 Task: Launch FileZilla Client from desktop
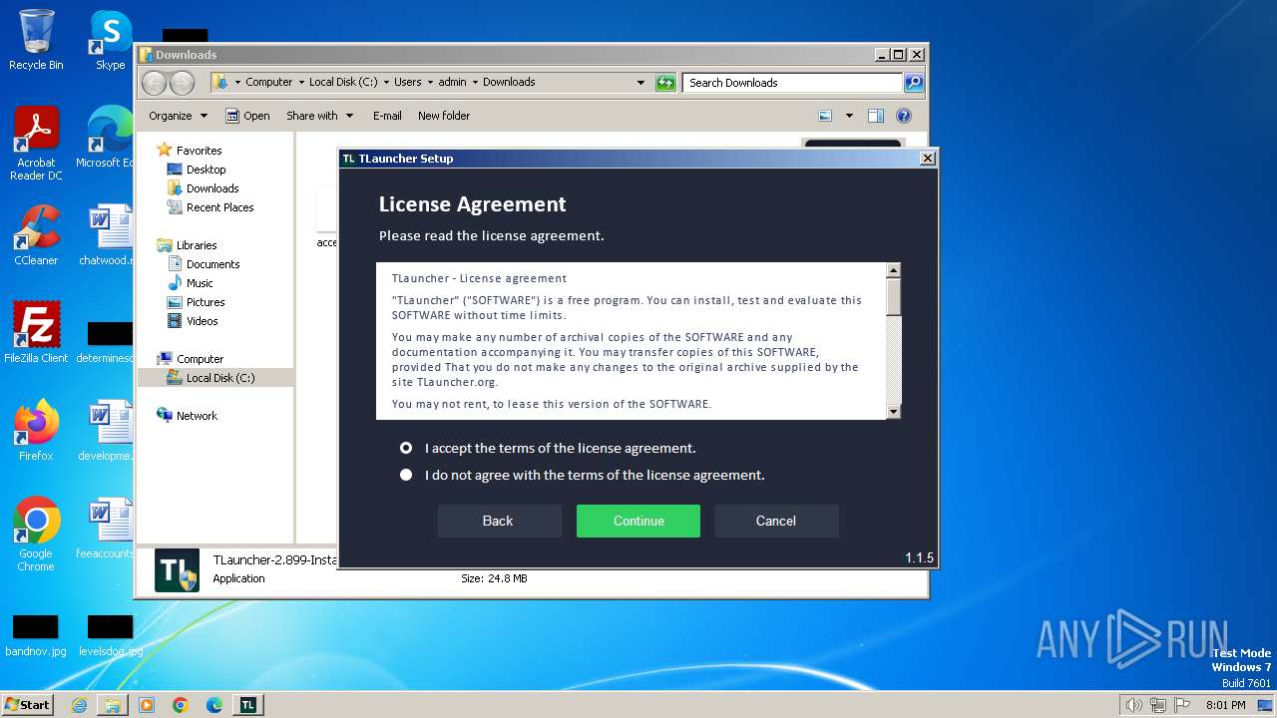pyautogui.click(x=37, y=332)
